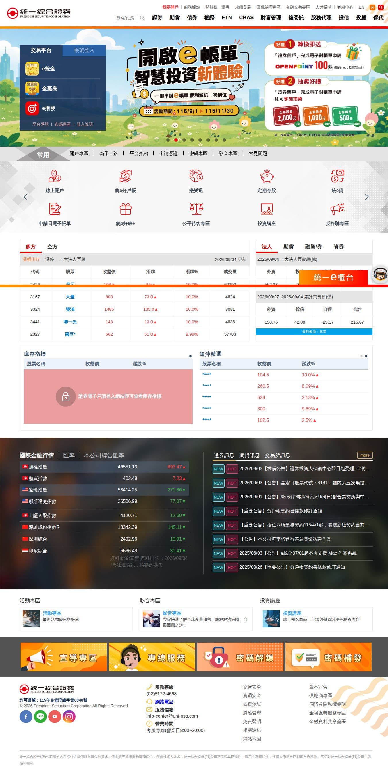
Task: Open the Instagram icon in the footer
Action: pyautogui.click(x=69, y=716)
